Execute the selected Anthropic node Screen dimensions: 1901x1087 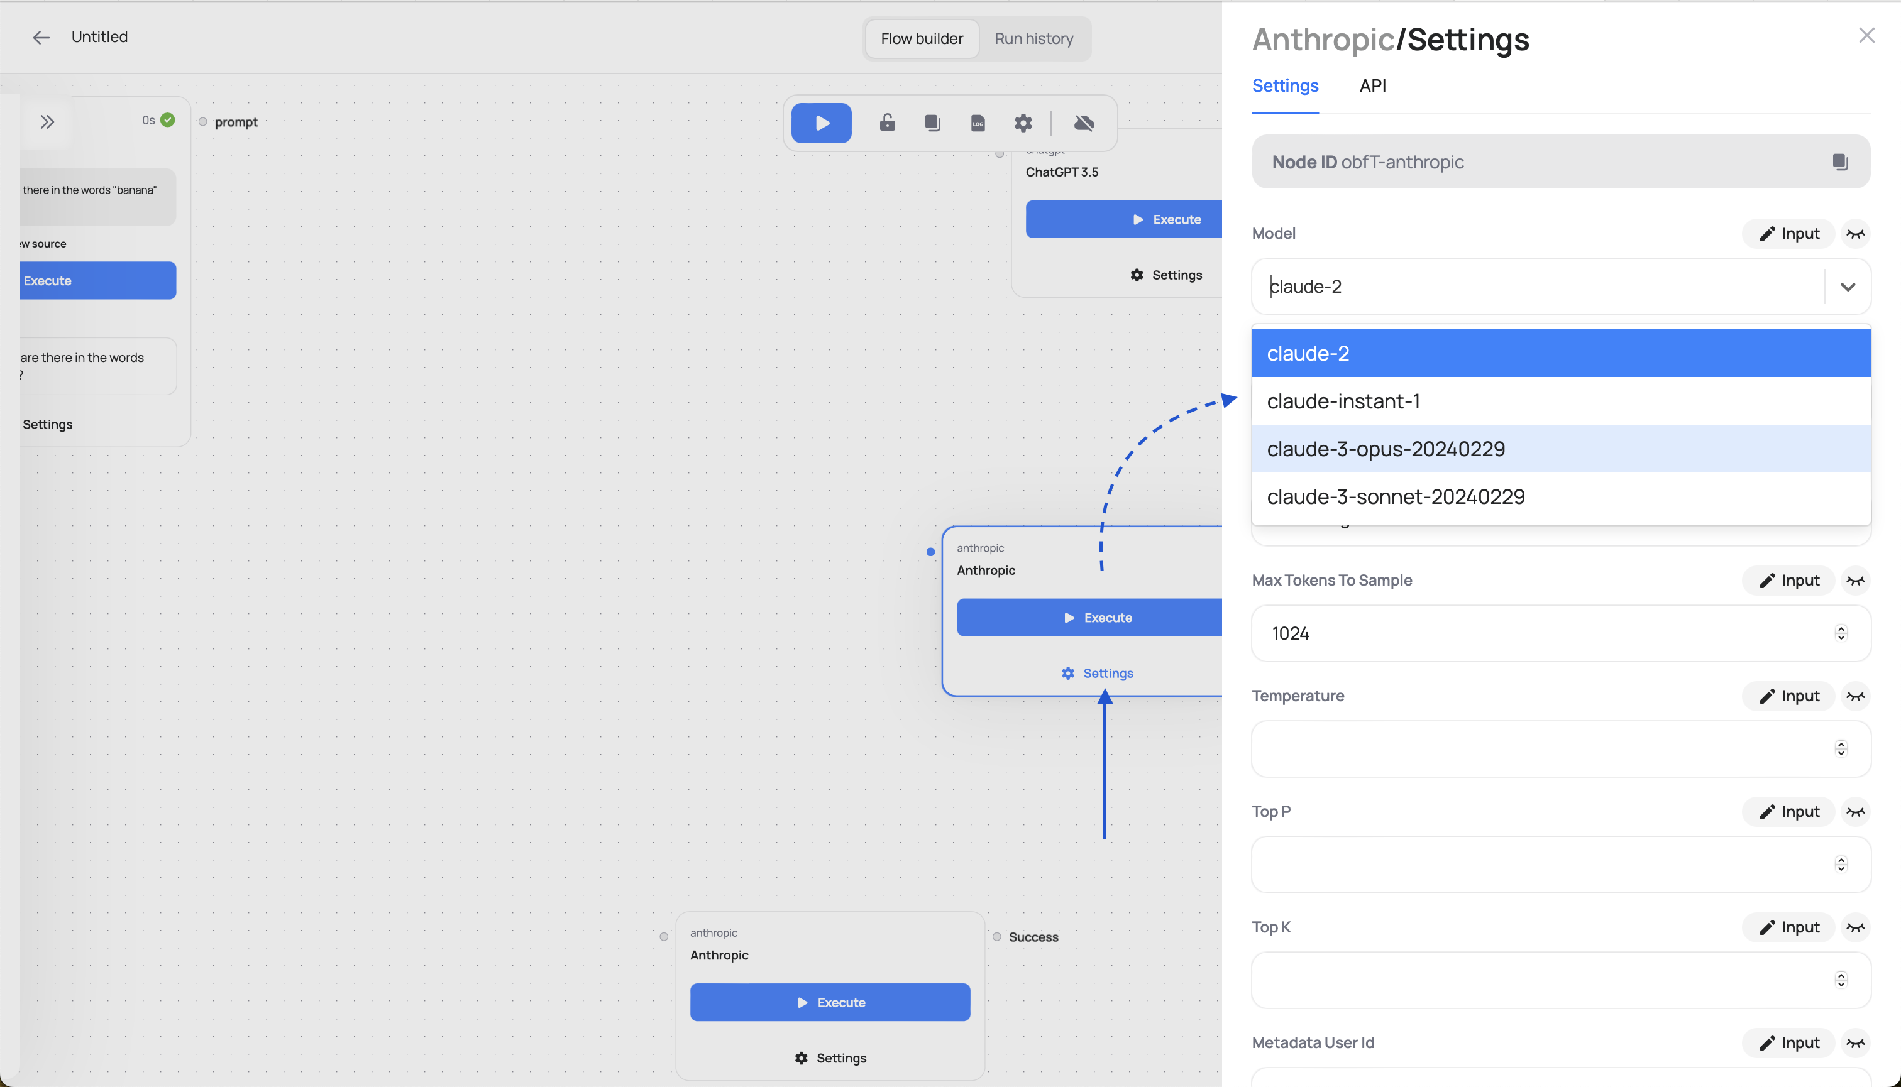tap(1089, 618)
